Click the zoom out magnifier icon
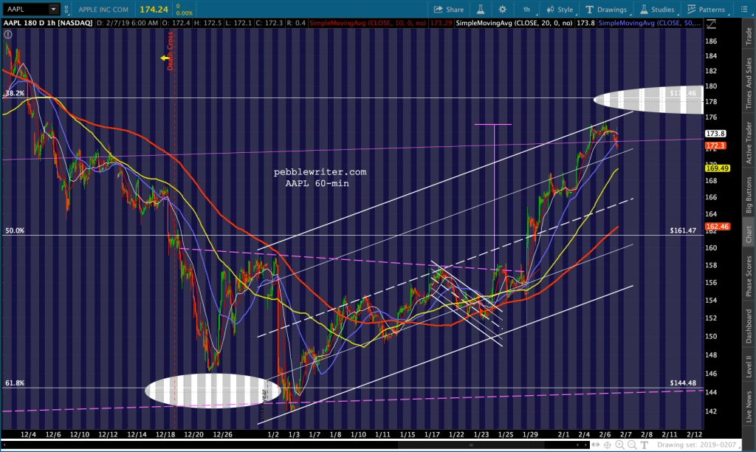The image size is (756, 452). 632,445
